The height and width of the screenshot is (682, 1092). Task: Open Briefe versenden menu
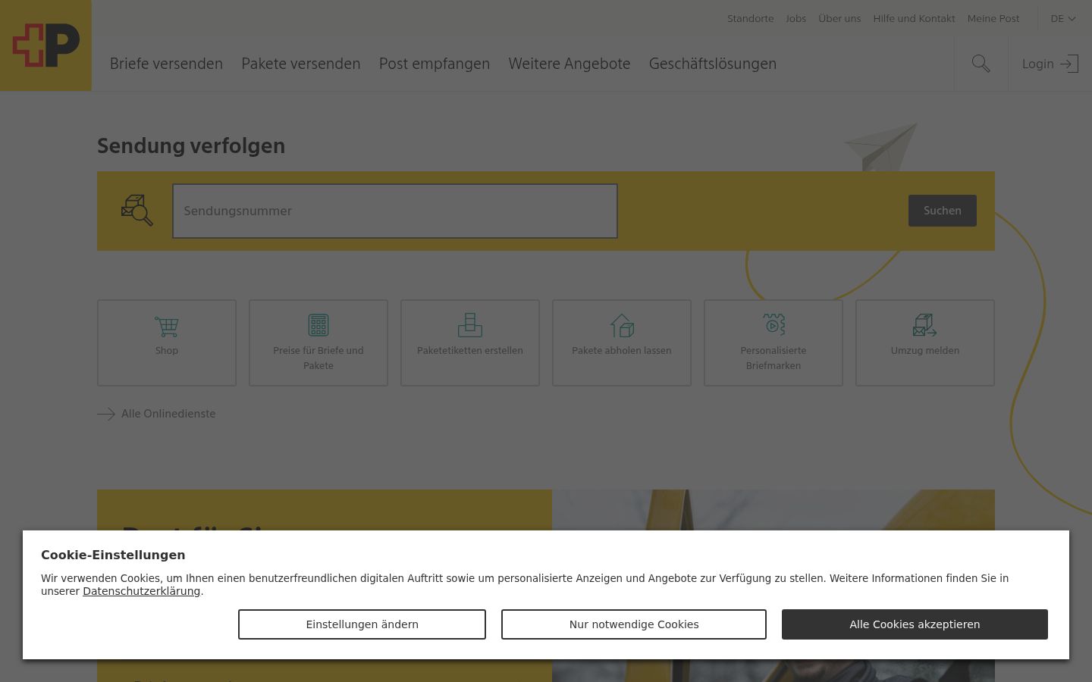[x=166, y=64]
